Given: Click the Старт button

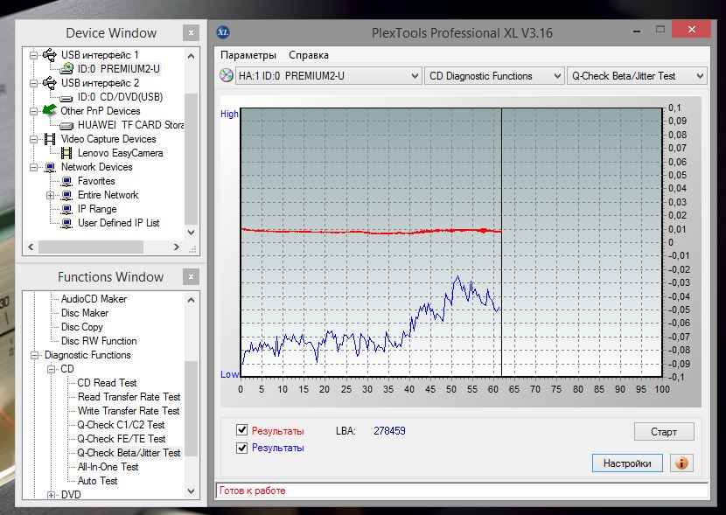Looking at the screenshot, I should pos(664,431).
